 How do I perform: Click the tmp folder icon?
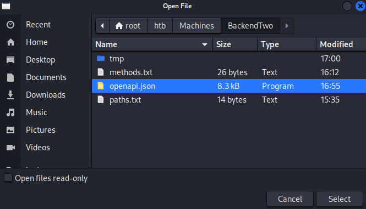[x=101, y=58]
